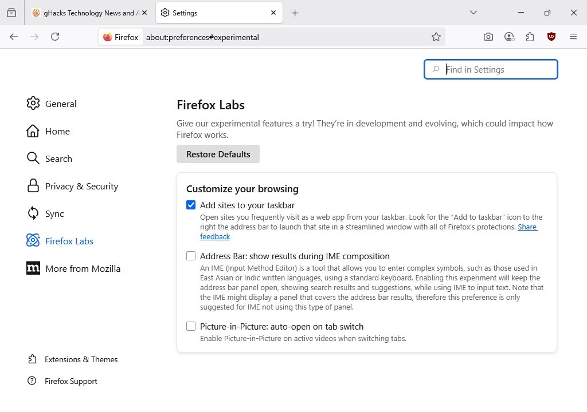Click the uBlock Origin shield icon

pos(551,37)
